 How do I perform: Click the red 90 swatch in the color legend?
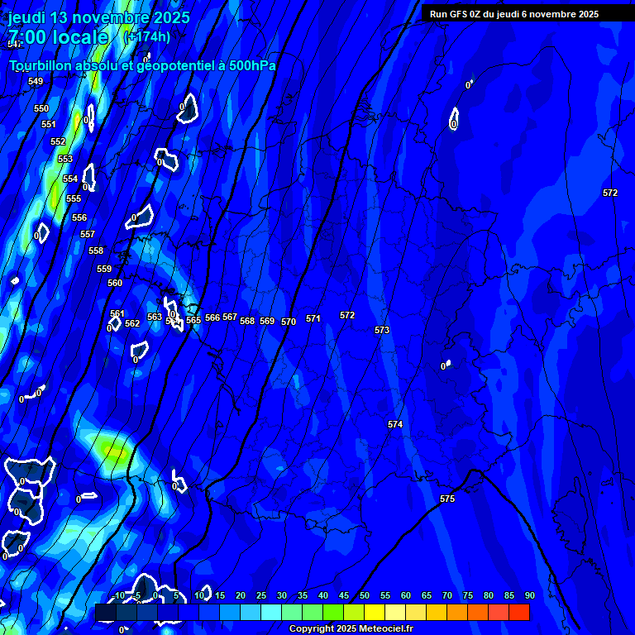(519, 613)
